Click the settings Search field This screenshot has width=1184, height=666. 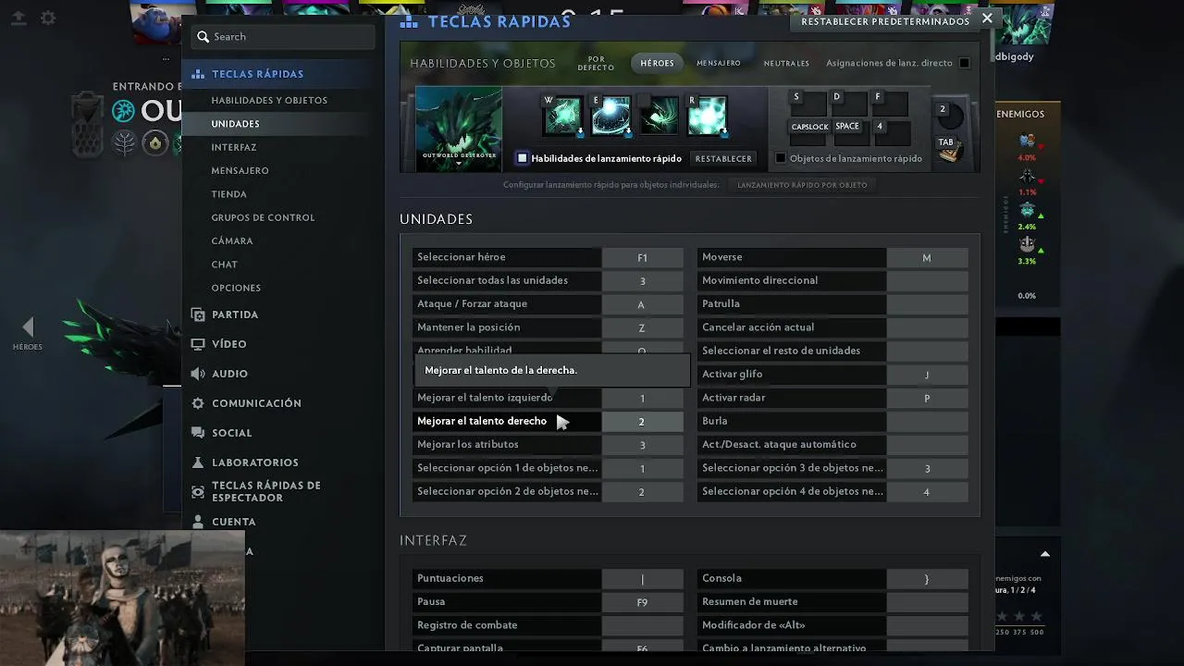[284, 37]
